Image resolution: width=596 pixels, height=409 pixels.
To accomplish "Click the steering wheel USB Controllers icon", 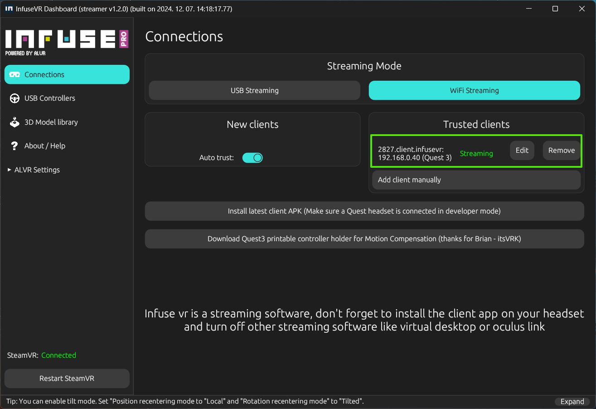I will pos(15,98).
